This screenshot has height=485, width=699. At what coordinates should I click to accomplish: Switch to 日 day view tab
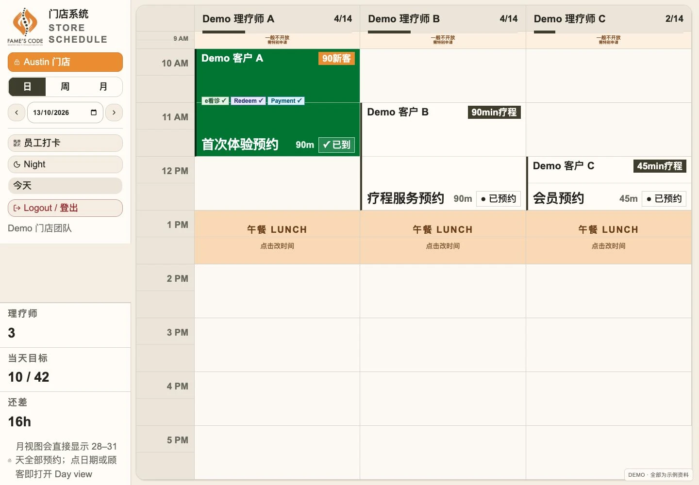pos(27,87)
